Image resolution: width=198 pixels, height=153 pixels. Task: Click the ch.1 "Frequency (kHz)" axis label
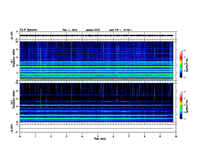(x=14, y=58)
